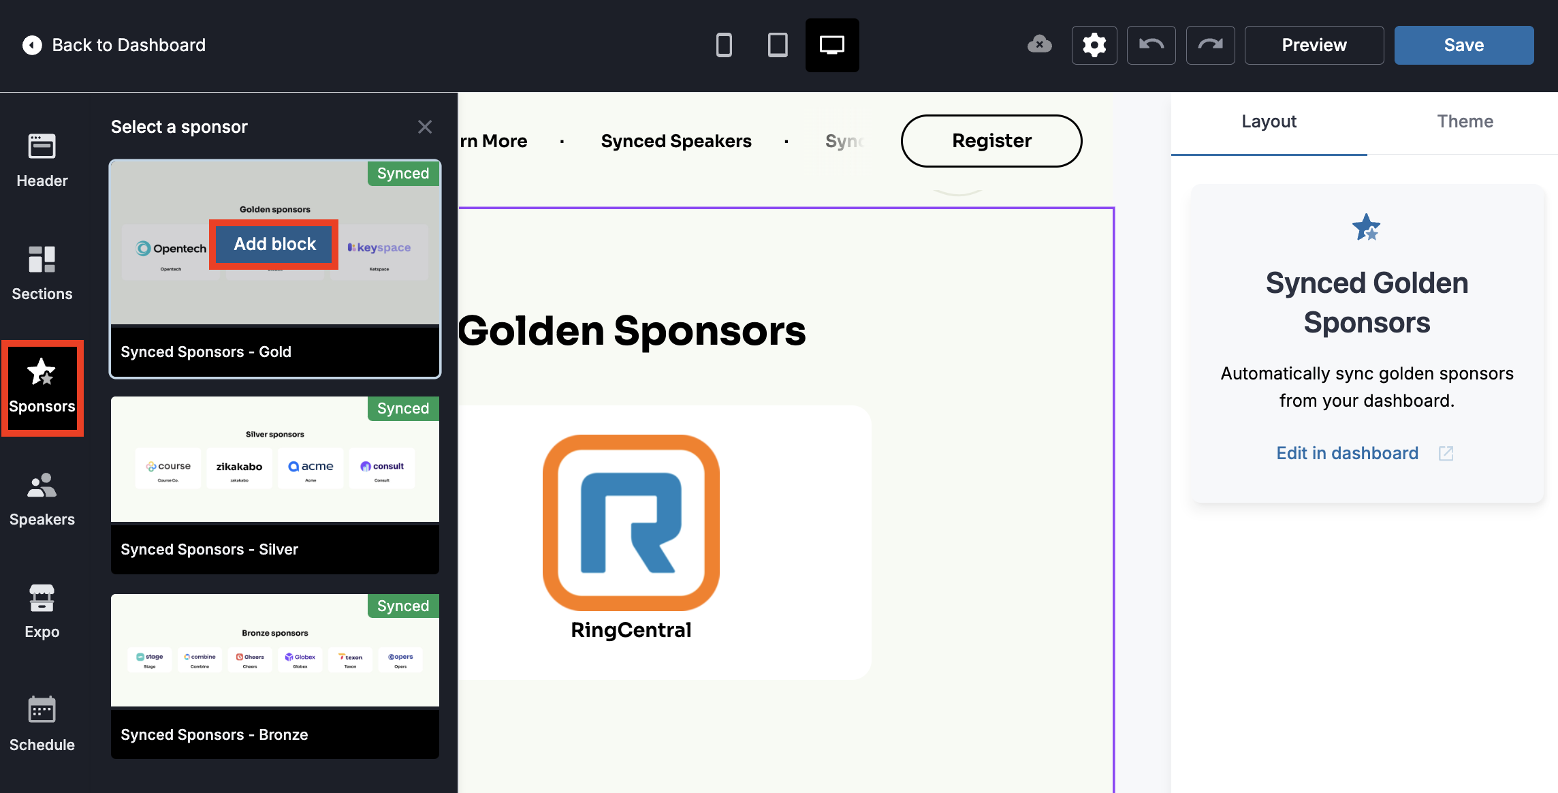Click the Register button in page header
This screenshot has height=793, width=1558.
(x=991, y=140)
